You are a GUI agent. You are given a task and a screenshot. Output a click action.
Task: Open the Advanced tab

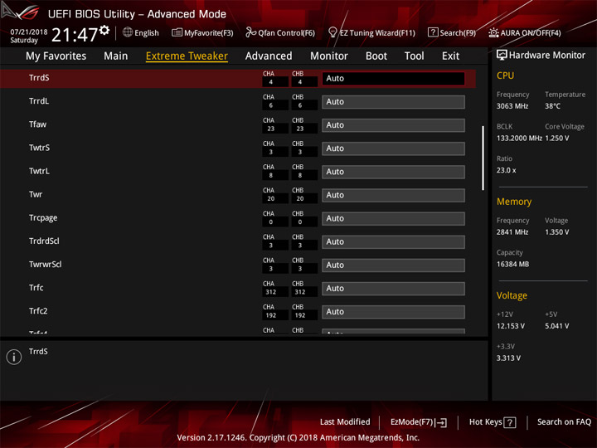click(269, 56)
